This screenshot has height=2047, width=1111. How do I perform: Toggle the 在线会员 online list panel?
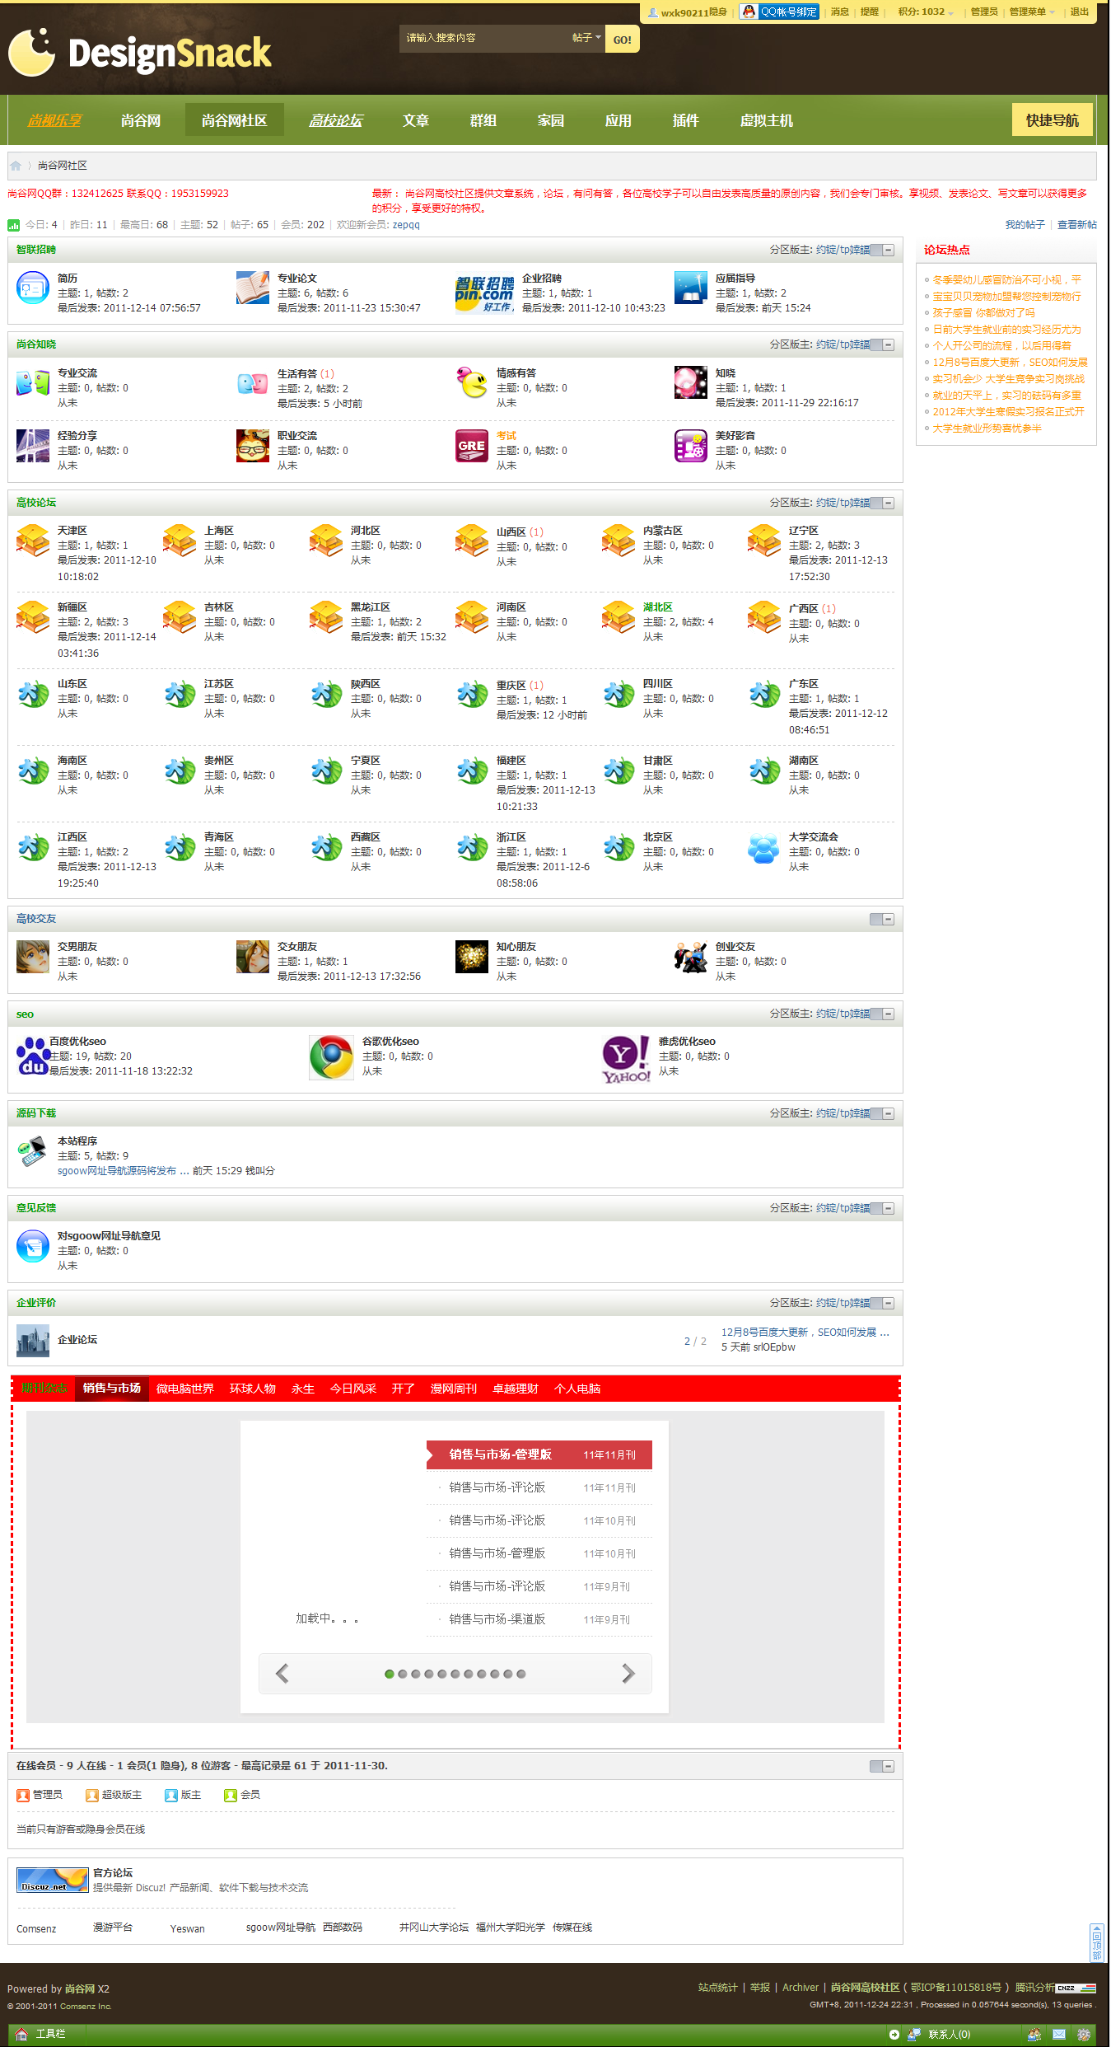882,1766
